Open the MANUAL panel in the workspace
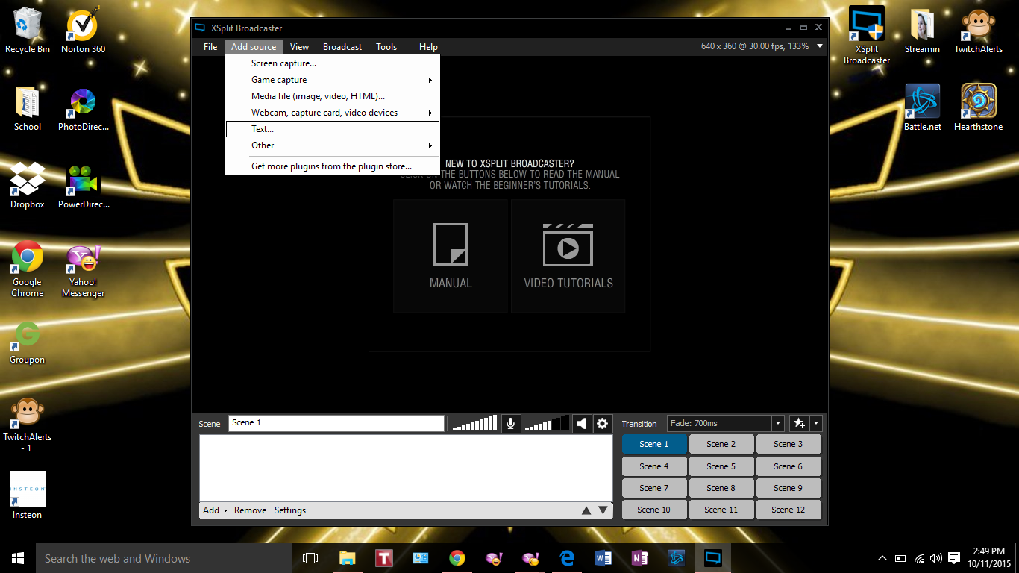Image resolution: width=1019 pixels, height=573 pixels. click(x=450, y=256)
